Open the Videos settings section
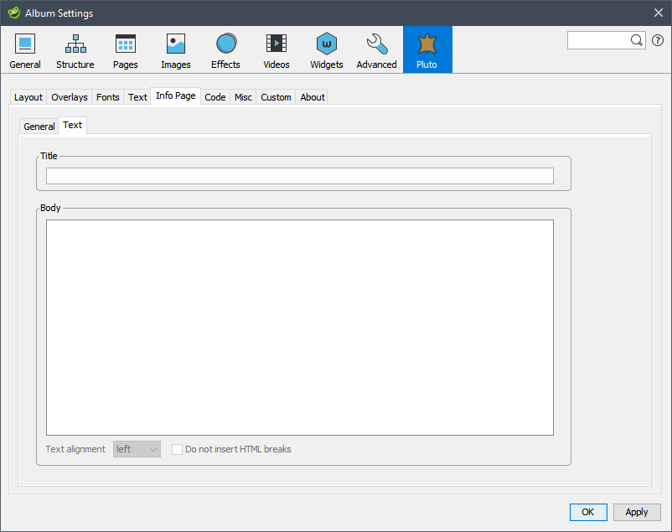The height and width of the screenshot is (532, 672). click(x=277, y=49)
